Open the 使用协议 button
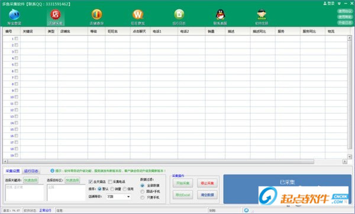The height and width of the screenshot is (214, 355). point(345,11)
